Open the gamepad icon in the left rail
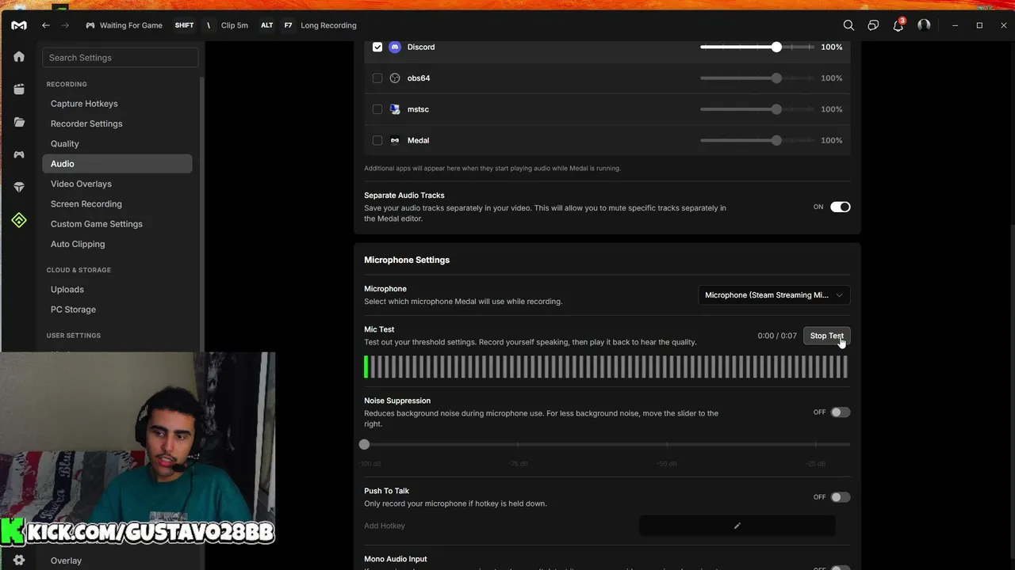The image size is (1015, 570). click(19, 154)
